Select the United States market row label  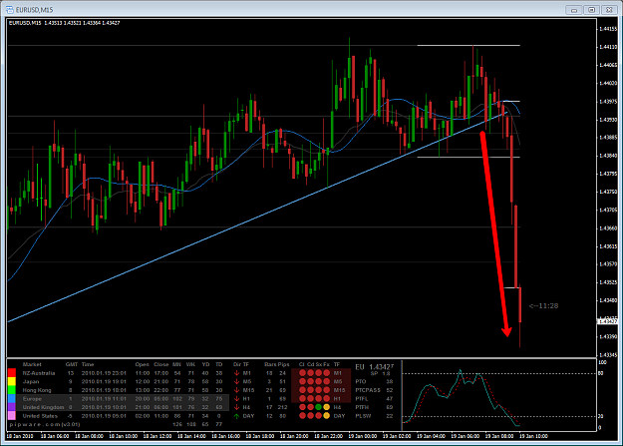coord(40,416)
